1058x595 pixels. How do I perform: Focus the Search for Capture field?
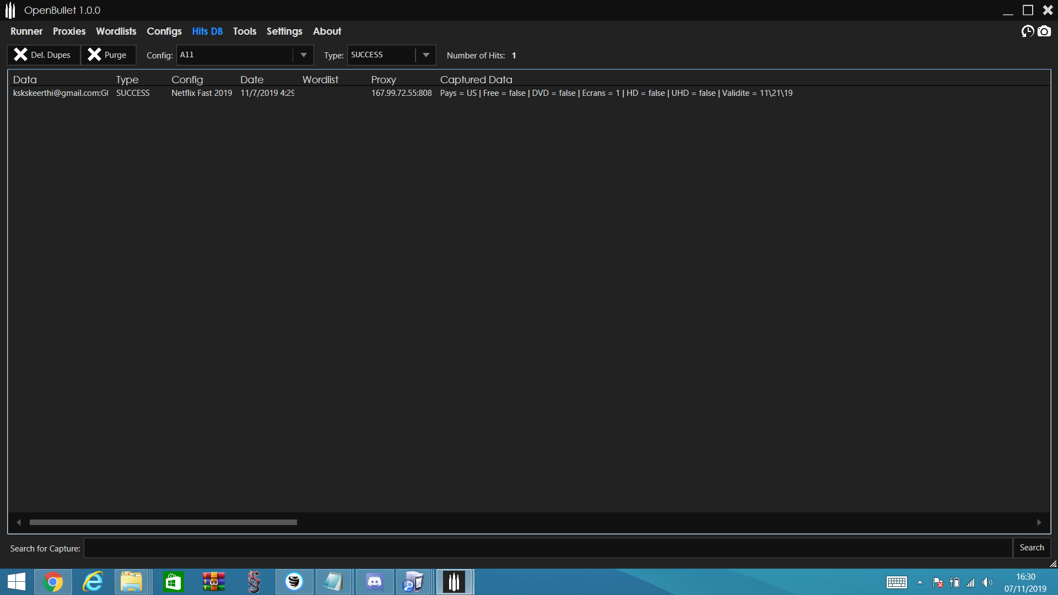pyautogui.click(x=548, y=548)
